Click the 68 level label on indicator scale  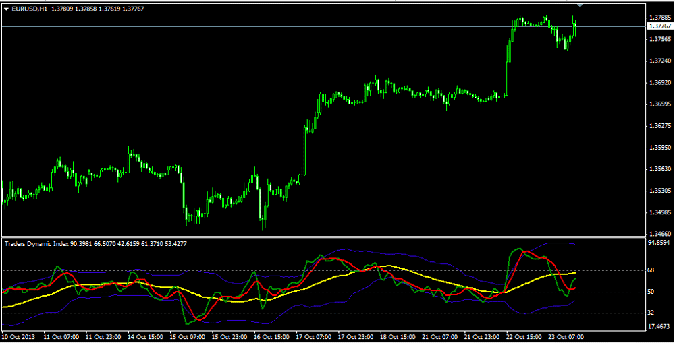pyautogui.click(x=652, y=270)
